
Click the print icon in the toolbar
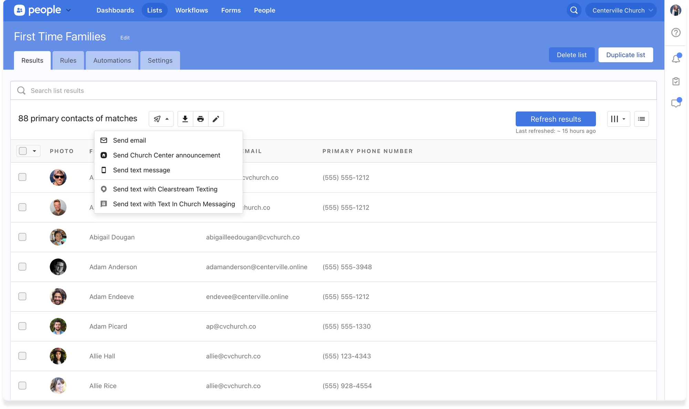tap(200, 119)
